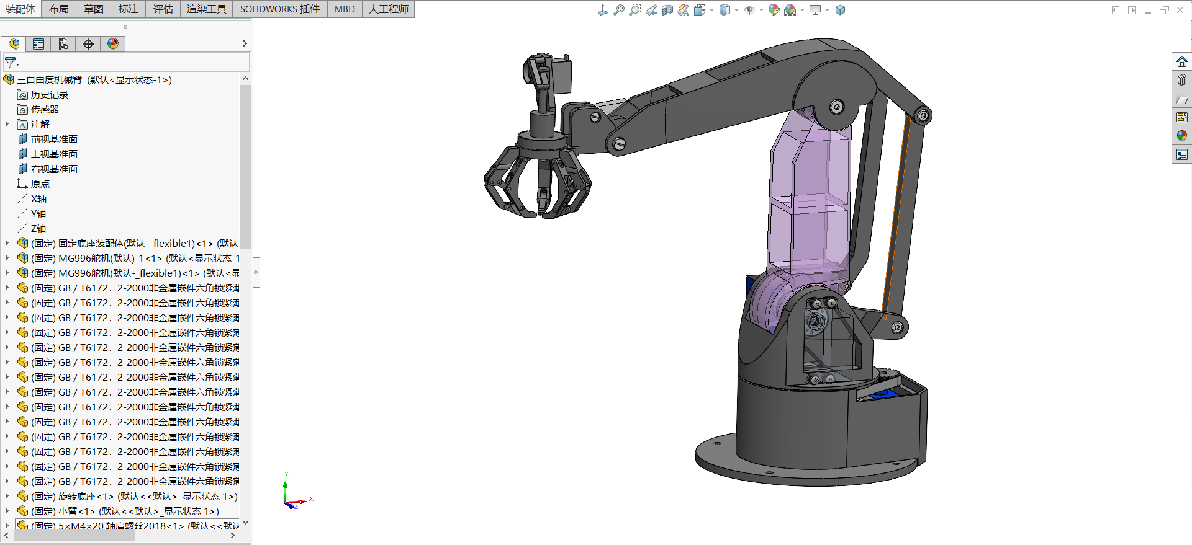Switch to the PropertyManager tab
Screen dimensions: 1192x545
tap(38, 44)
